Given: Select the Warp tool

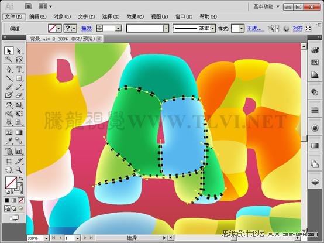Looking at the screenshot, I should pos(9,114).
